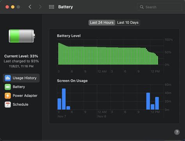Click the green Battery sidebar icon
The height and width of the screenshot is (141, 185).
(x=8, y=87)
